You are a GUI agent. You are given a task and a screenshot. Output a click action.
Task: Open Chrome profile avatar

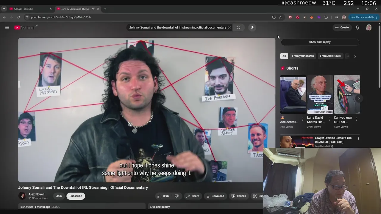tap(344, 17)
